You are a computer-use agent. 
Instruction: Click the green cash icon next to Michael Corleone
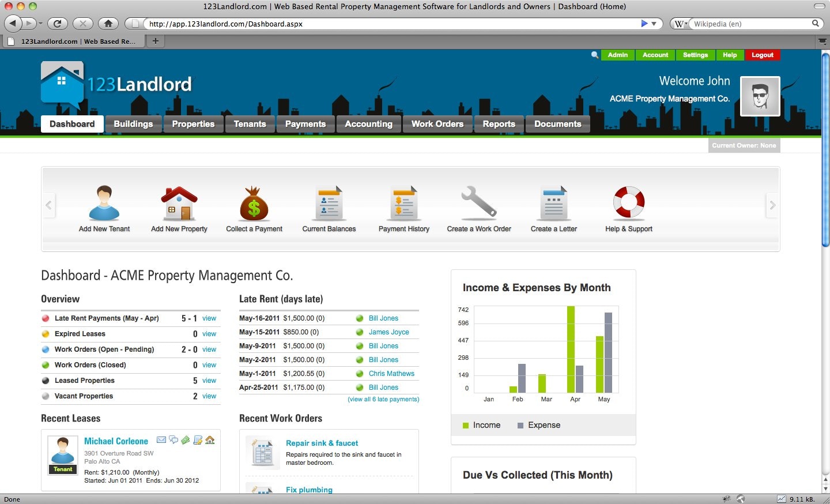tap(186, 440)
